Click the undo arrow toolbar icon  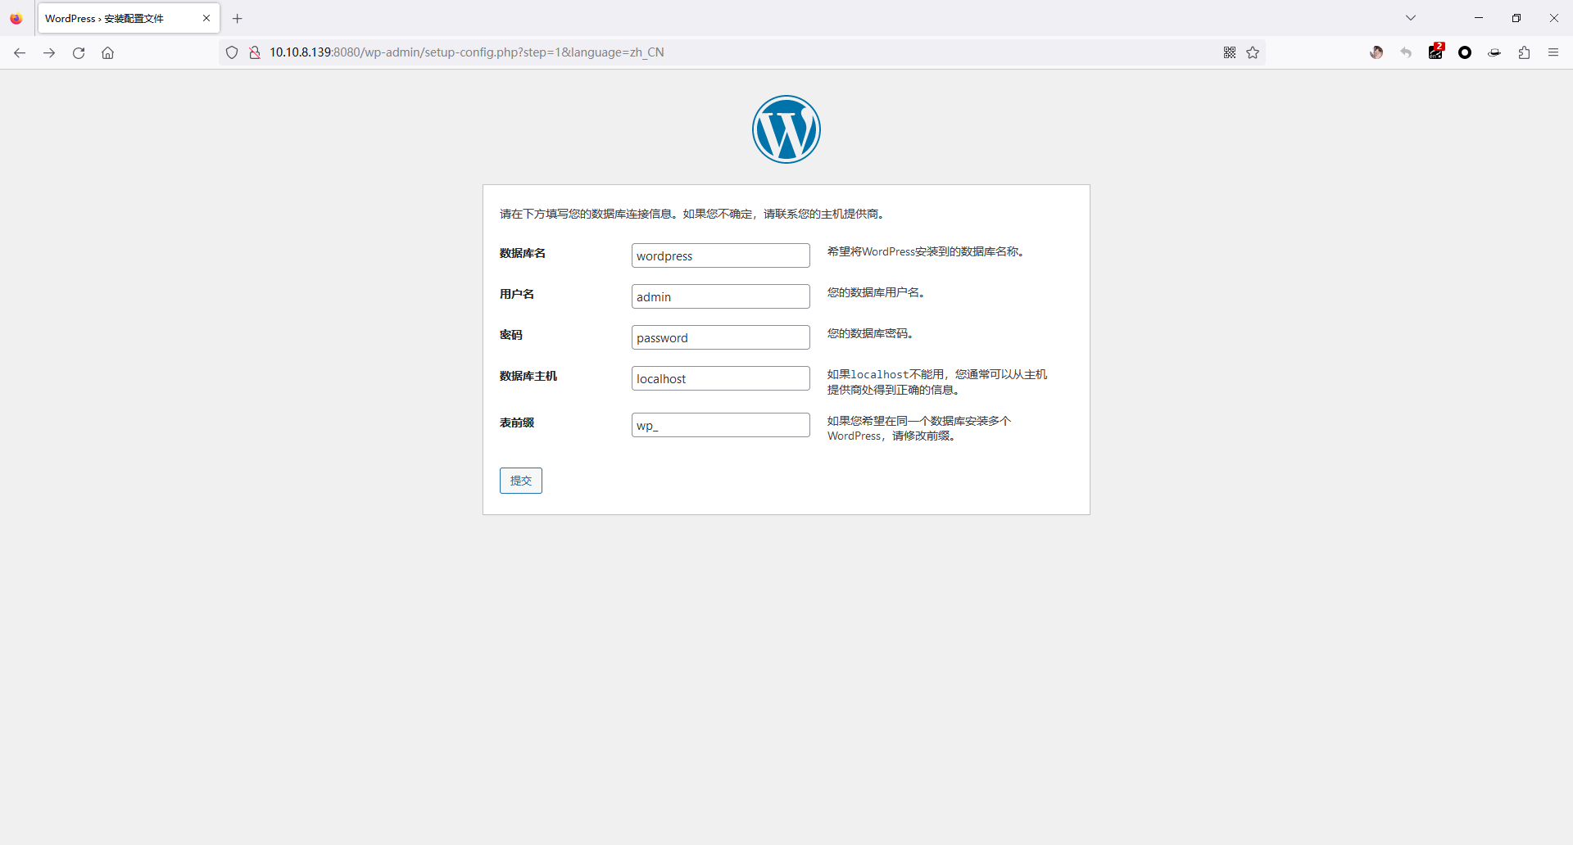[1406, 52]
